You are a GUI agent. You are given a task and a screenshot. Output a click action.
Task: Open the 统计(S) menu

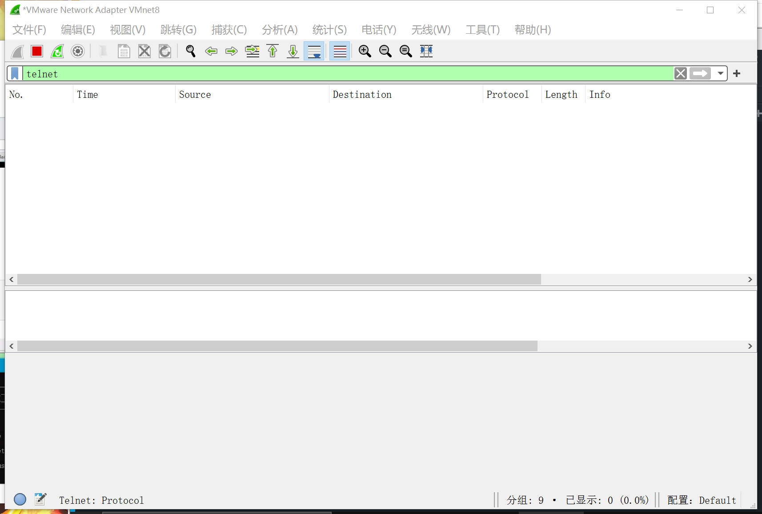[330, 30]
